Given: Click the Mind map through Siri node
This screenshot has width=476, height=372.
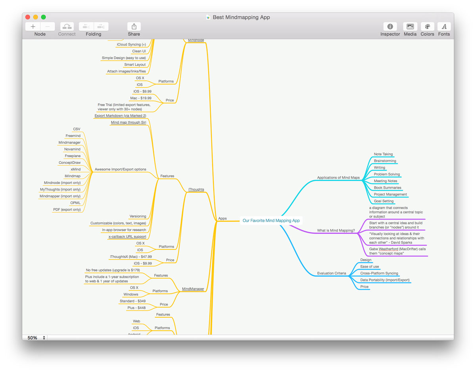Looking at the screenshot, I should (x=129, y=122).
